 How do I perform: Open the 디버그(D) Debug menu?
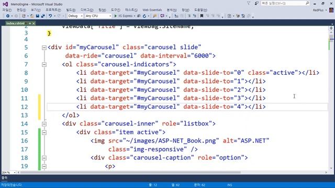87,10
